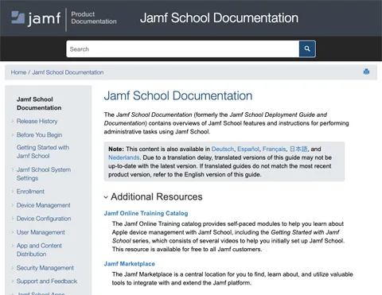Image resolution: width=382 pixels, height=295 pixels.
Task: Select Device Configuration in the sidebar
Action: pos(44,219)
